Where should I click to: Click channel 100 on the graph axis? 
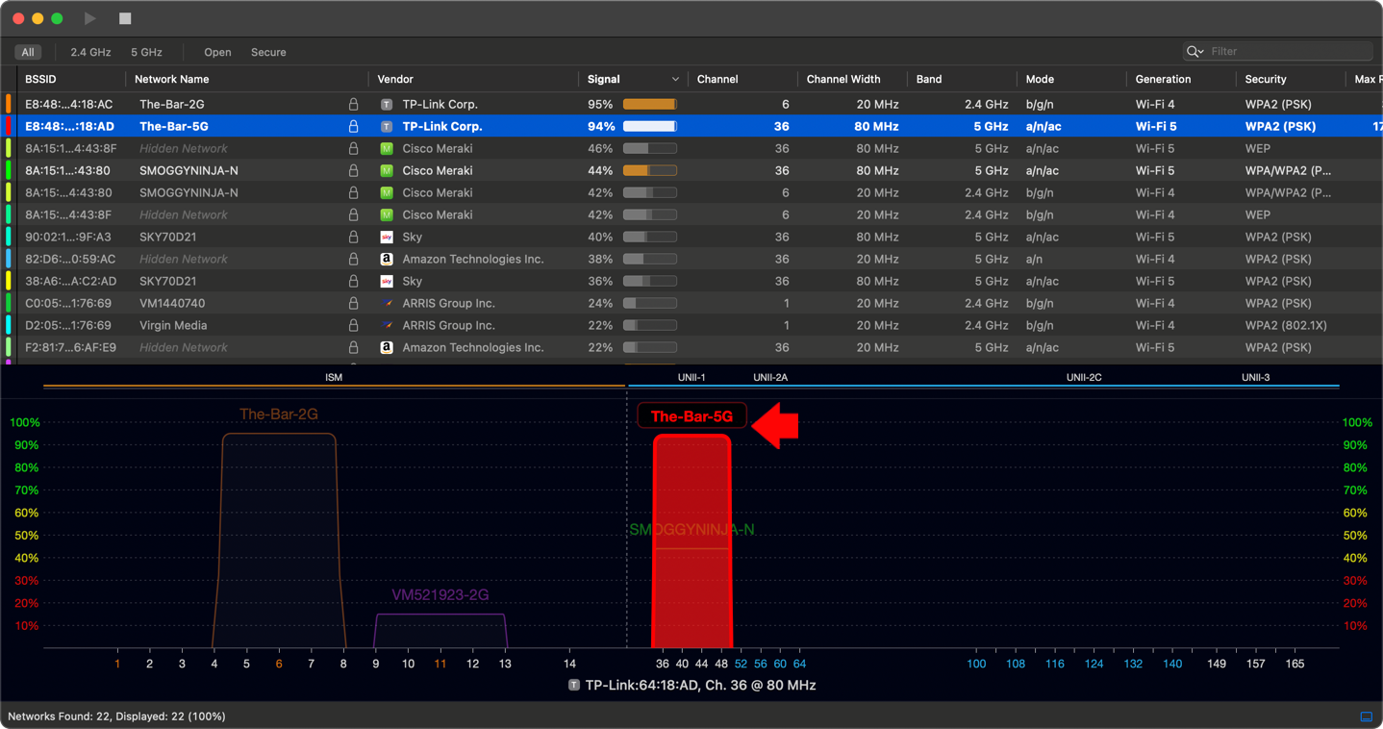tap(976, 664)
